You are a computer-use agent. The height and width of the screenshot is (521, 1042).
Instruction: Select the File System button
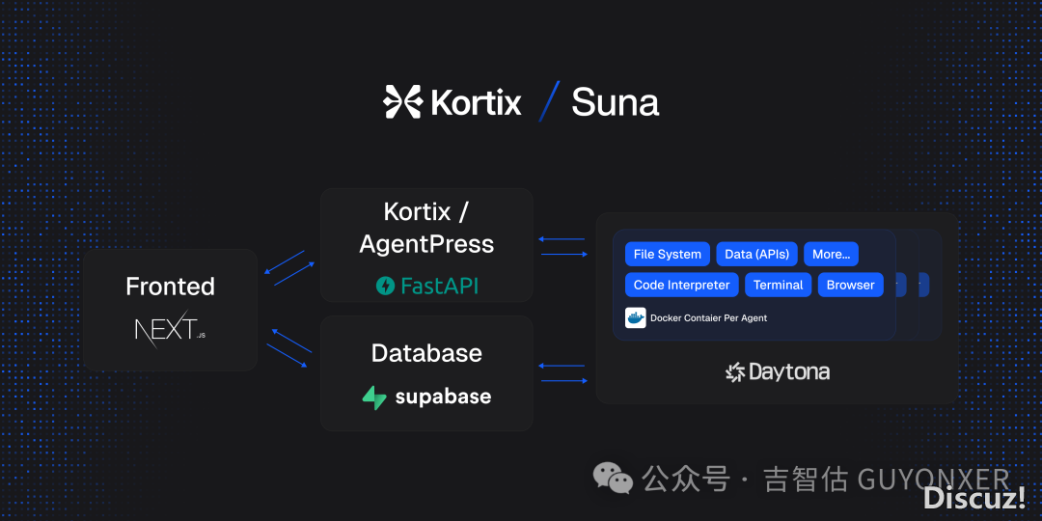pyautogui.click(x=668, y=254)
